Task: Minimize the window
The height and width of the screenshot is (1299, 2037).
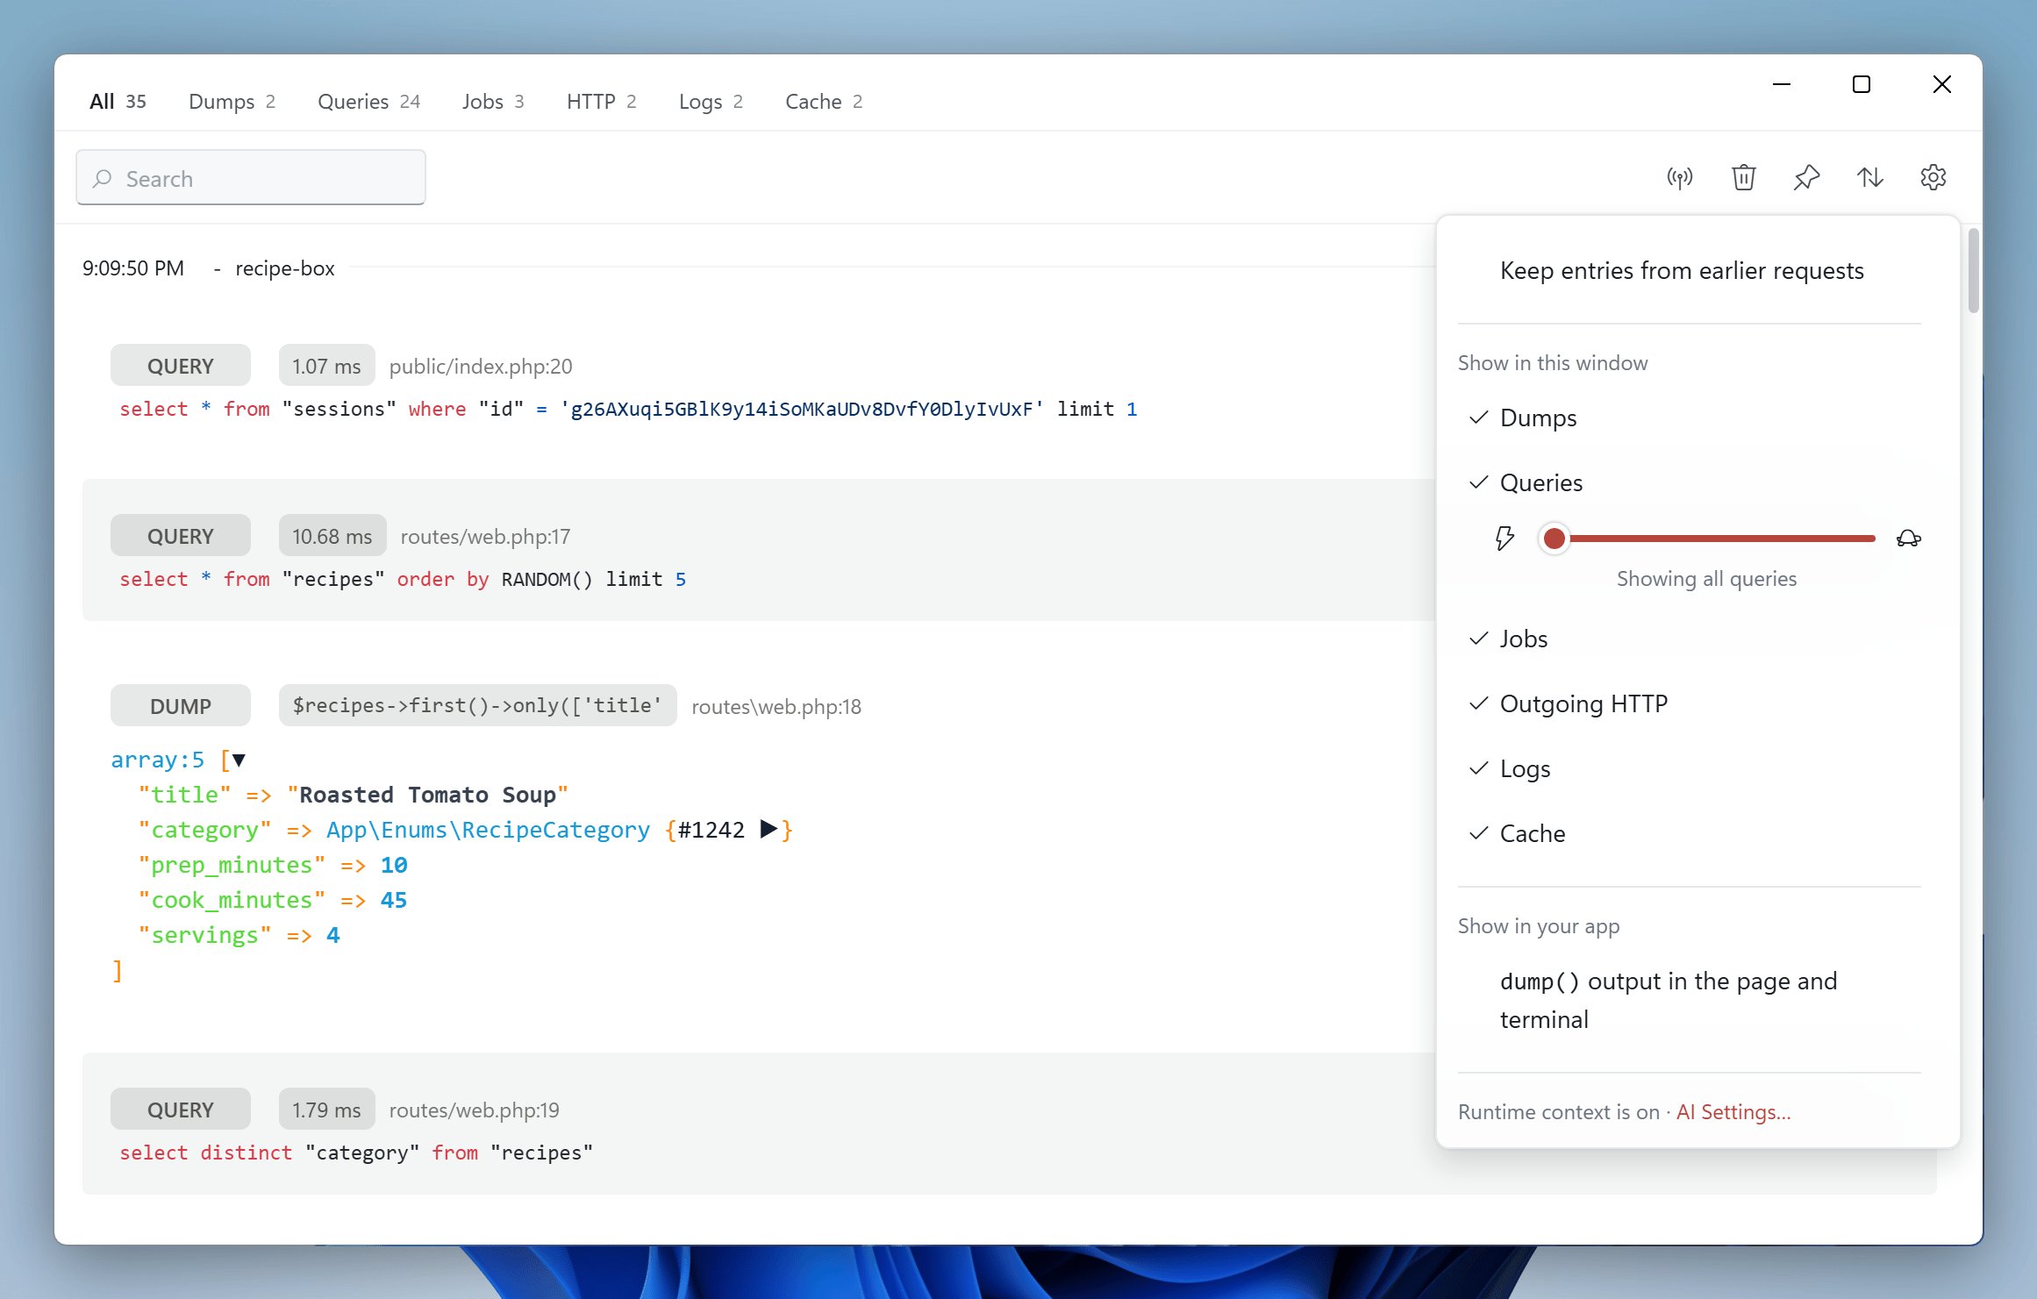Action: (1781, 84)
